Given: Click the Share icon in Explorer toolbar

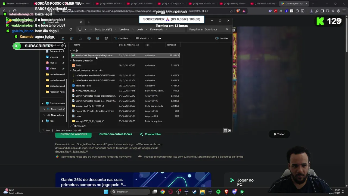Looking at the screenshot, I should [98, 38].
